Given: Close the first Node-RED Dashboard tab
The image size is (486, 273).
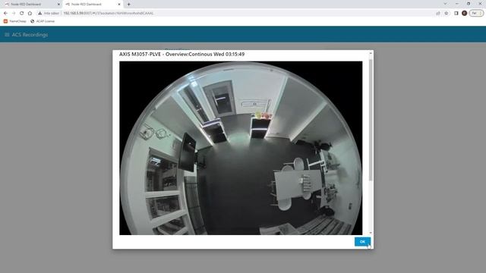Looking at the screenshot, I should click(x=58, y=5).
